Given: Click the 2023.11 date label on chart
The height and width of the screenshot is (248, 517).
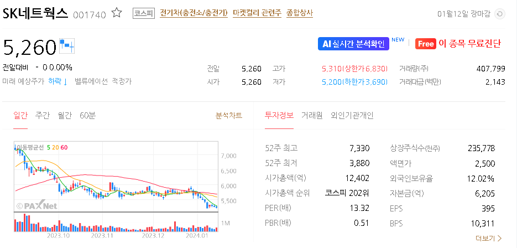Looking at the screenshot, I should (x=102, y=236).
